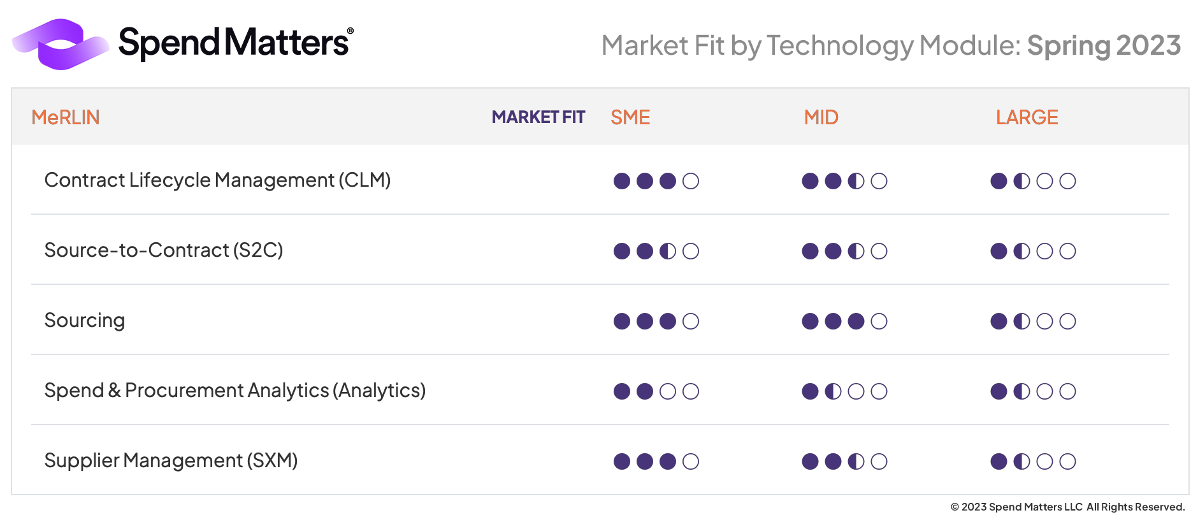Click the LARGE rating dots for CLM
Screen dimensions: 1198x522
(x=1033, y=181)
